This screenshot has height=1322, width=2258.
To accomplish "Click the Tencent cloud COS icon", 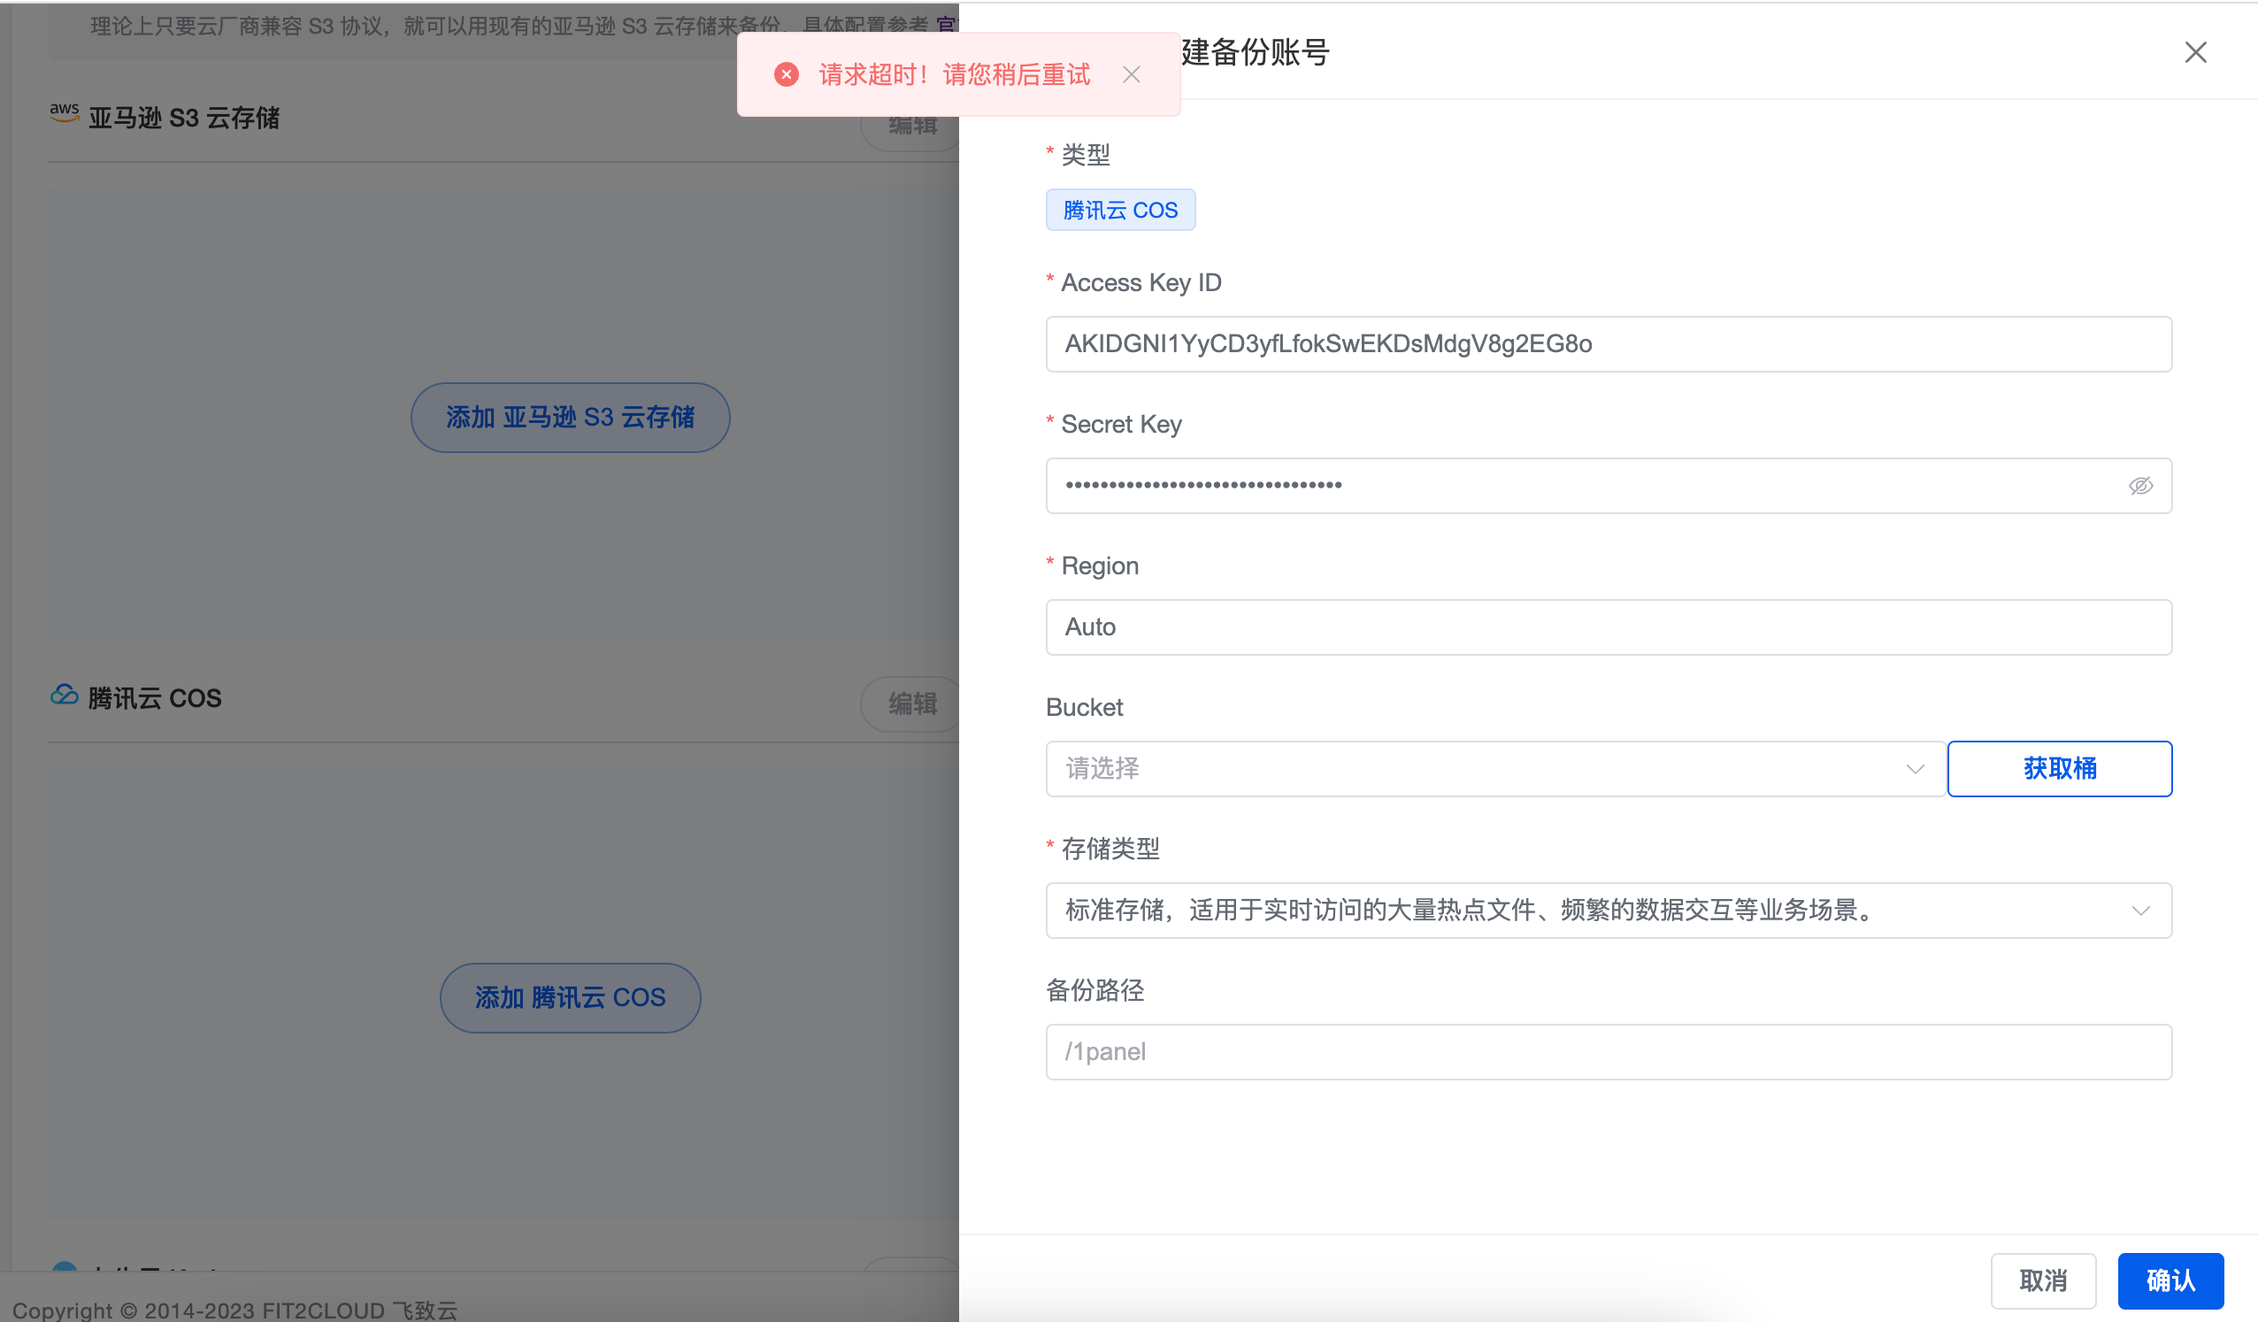I will pos(65,695).
